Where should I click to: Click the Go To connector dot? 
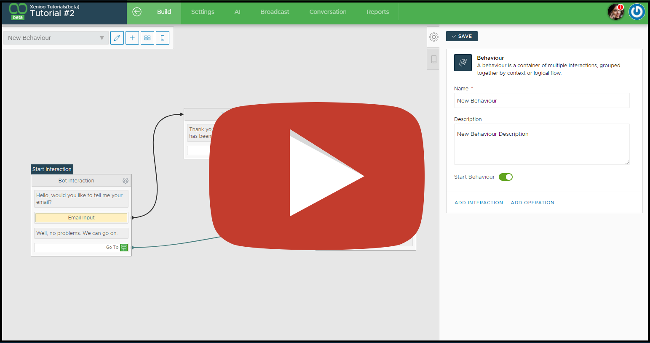(132, 248)
